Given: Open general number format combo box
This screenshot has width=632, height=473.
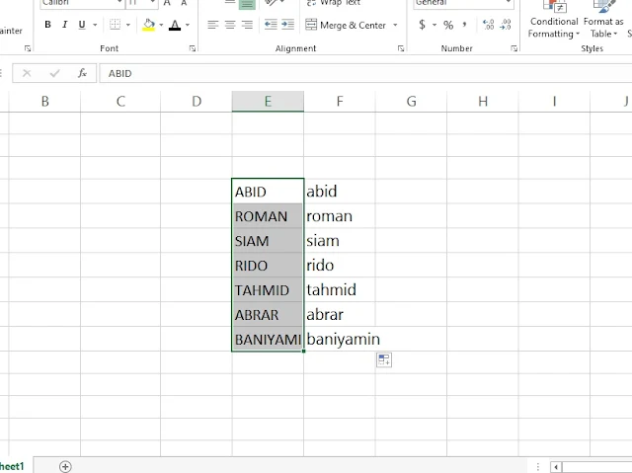Looking at the screenshot, I should [x=463, y=3].
